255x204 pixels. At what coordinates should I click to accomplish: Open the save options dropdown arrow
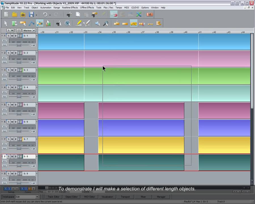[x=37, y=15]
